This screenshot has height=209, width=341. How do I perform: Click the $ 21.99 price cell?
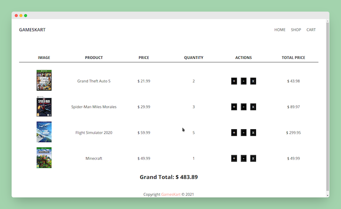(x=144, y=81)
